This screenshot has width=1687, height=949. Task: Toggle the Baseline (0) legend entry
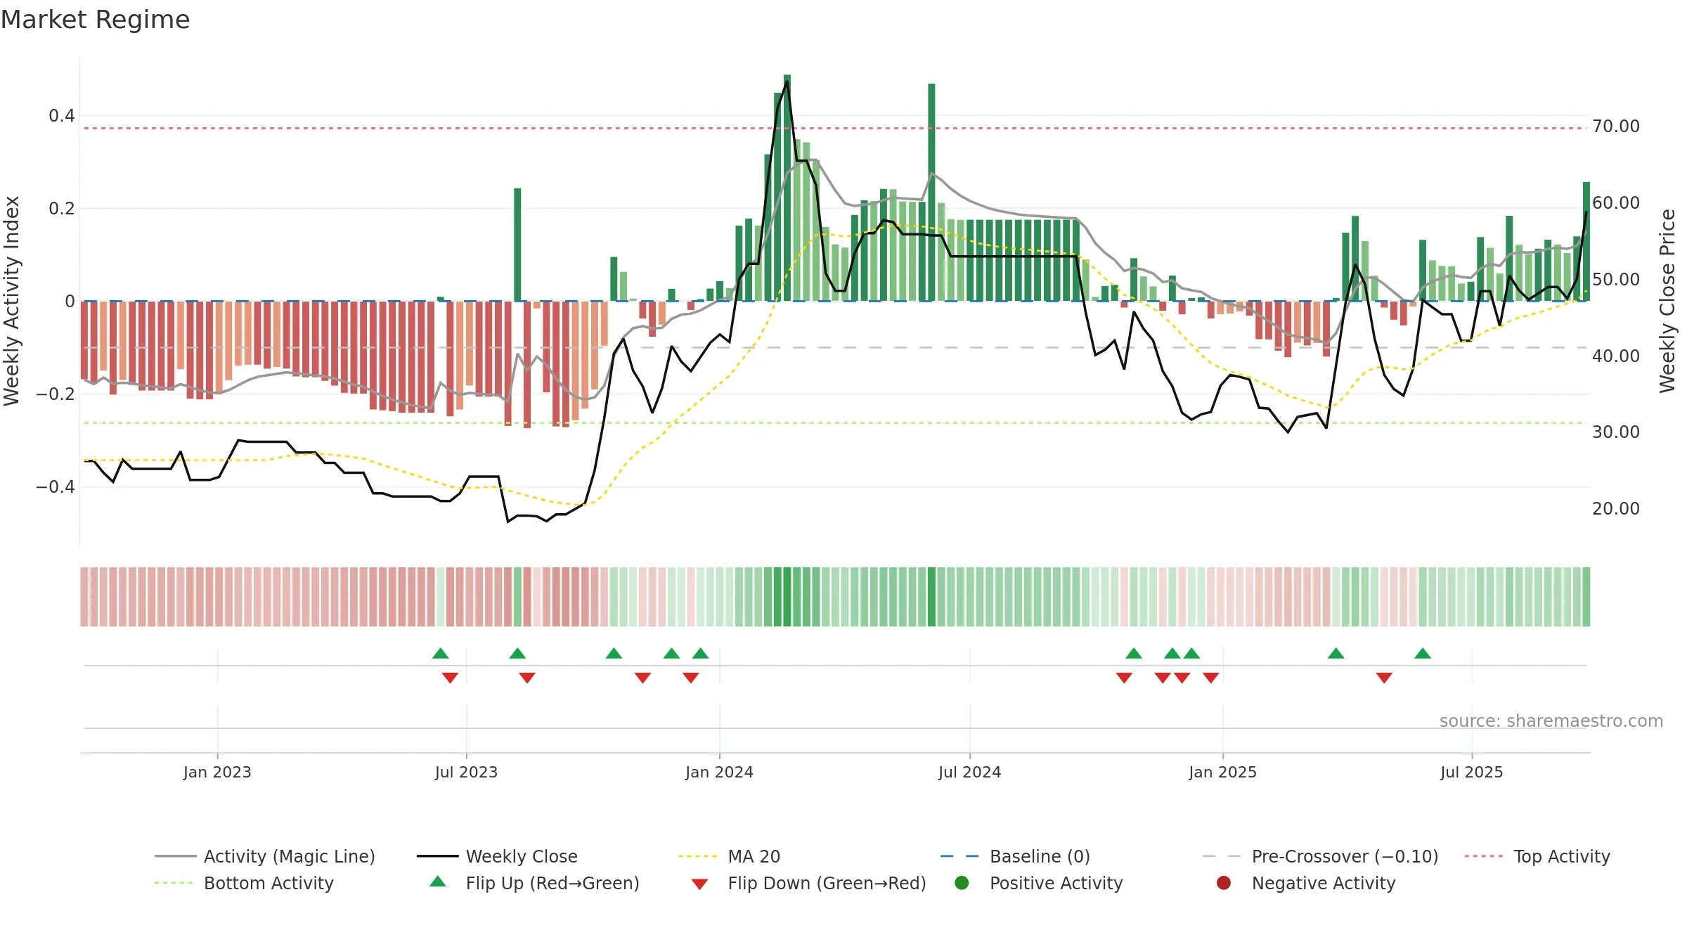[x=1015, y=856]
